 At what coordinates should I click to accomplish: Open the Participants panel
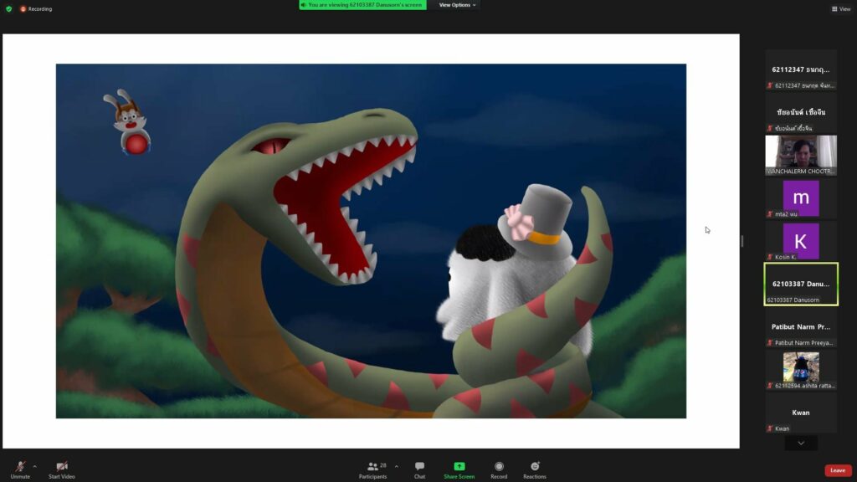click(372, 467)
